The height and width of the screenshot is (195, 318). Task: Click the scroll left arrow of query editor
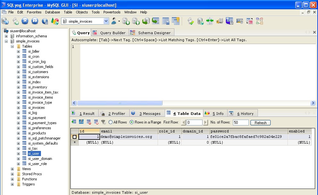(74, 103)
